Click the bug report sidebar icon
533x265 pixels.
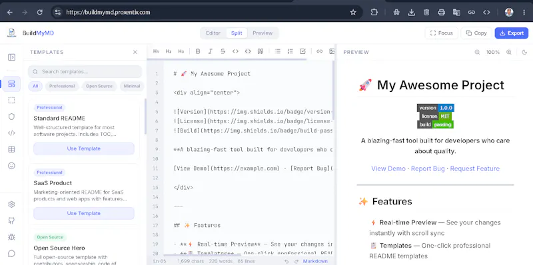(11, 237)
